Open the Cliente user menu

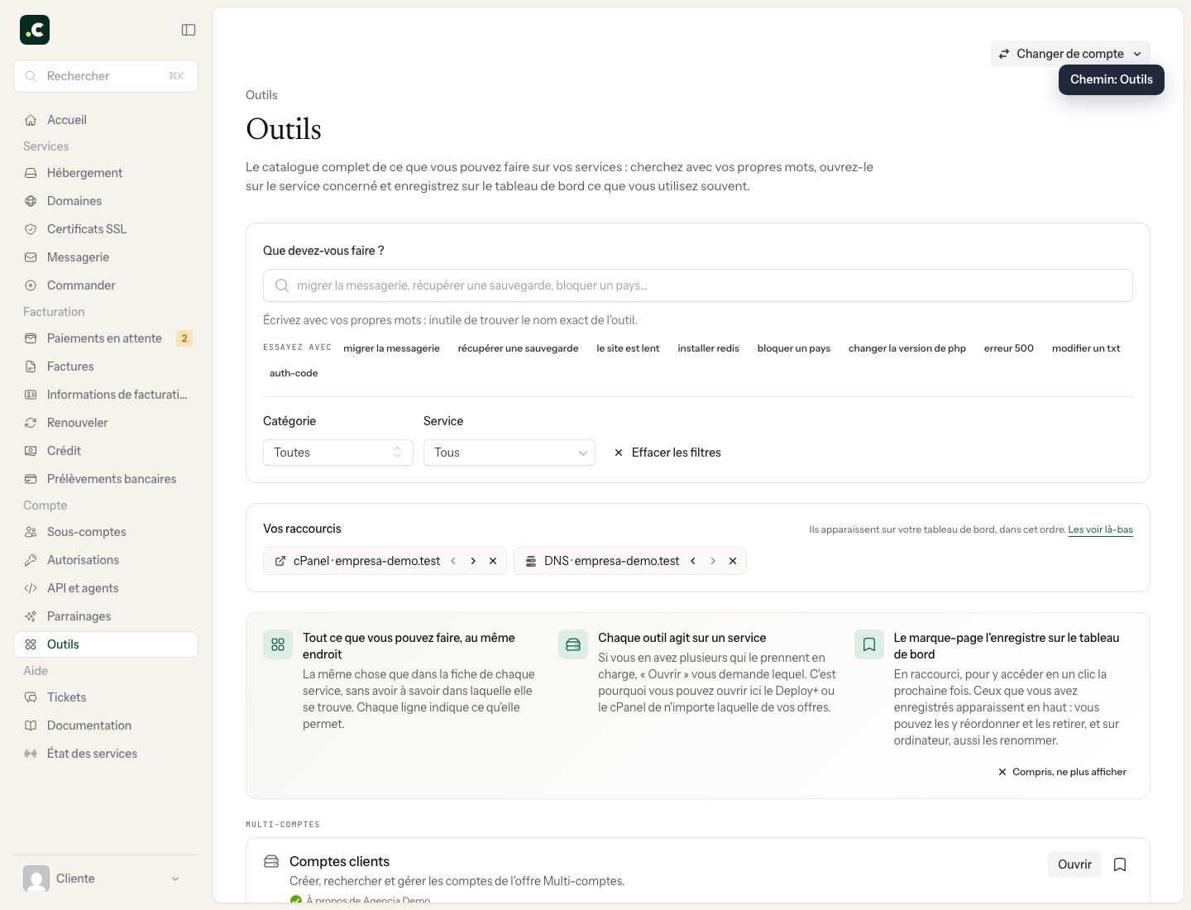[106, 879]
